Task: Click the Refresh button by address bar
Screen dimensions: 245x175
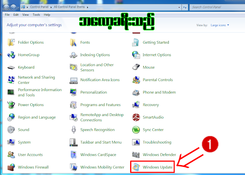Action: pos(185,7)
